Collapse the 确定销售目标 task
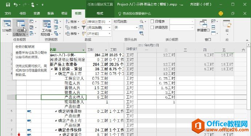This screenshot has height=136, width=251. coord(56,111)
